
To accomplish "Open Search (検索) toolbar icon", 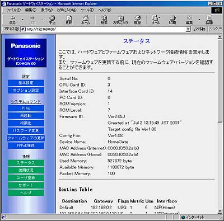I will (x=104, y=20).
